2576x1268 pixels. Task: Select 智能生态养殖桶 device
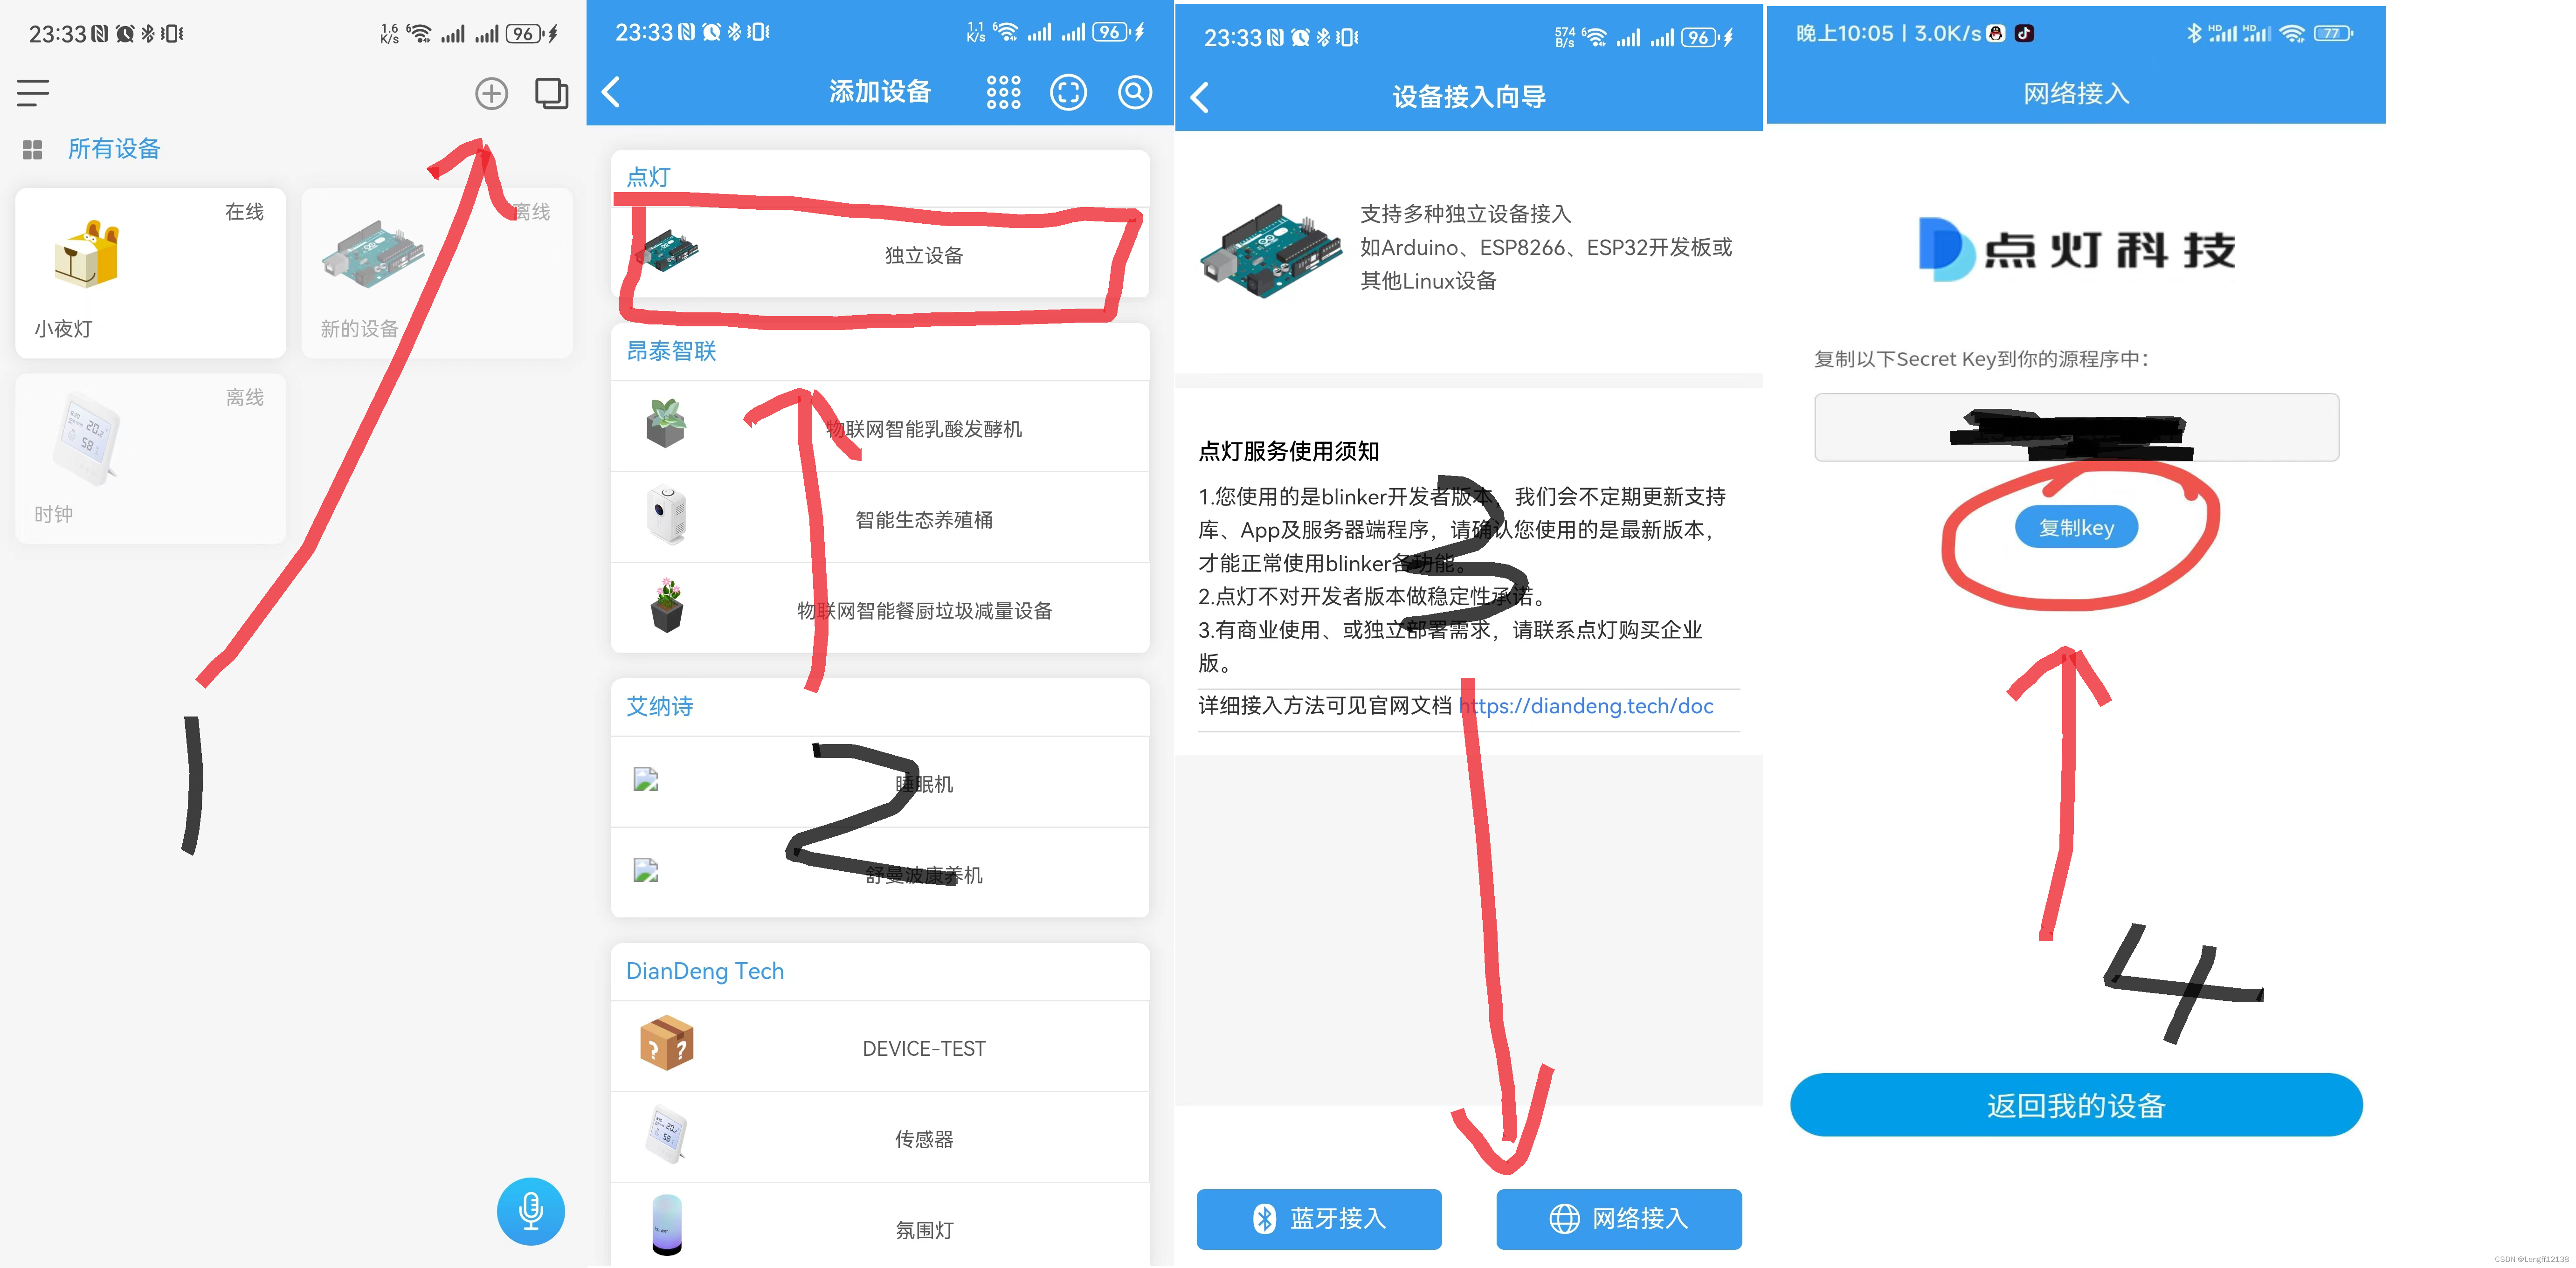pos(880,518)
